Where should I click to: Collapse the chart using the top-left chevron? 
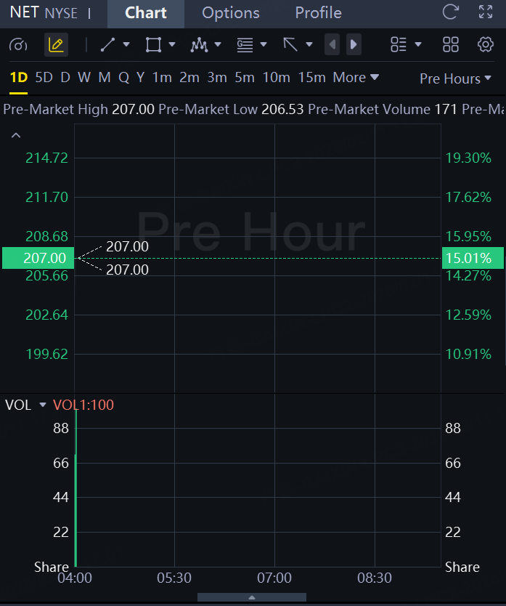[16, 135]
